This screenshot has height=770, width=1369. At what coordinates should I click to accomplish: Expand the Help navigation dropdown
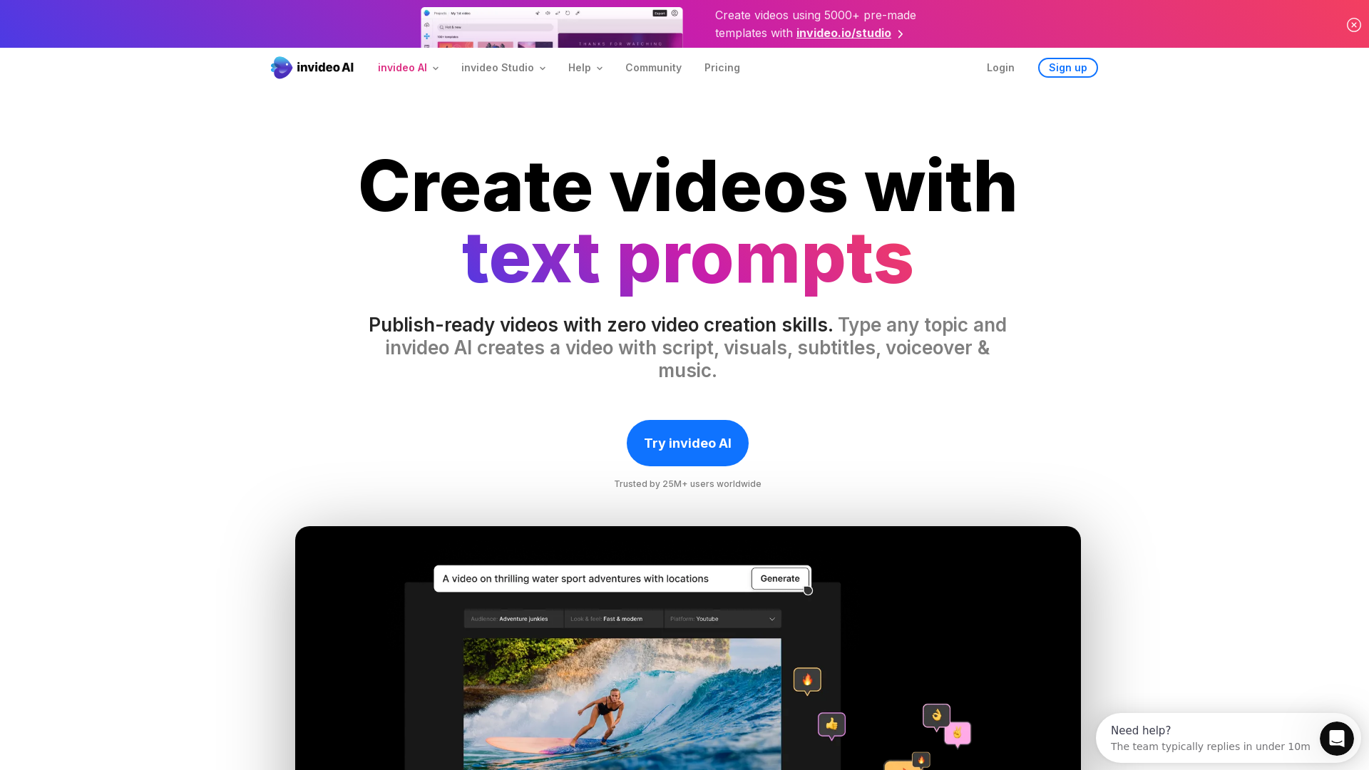586,68
